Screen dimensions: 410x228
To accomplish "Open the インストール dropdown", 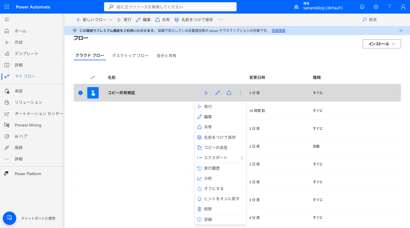I will [382, 44].
